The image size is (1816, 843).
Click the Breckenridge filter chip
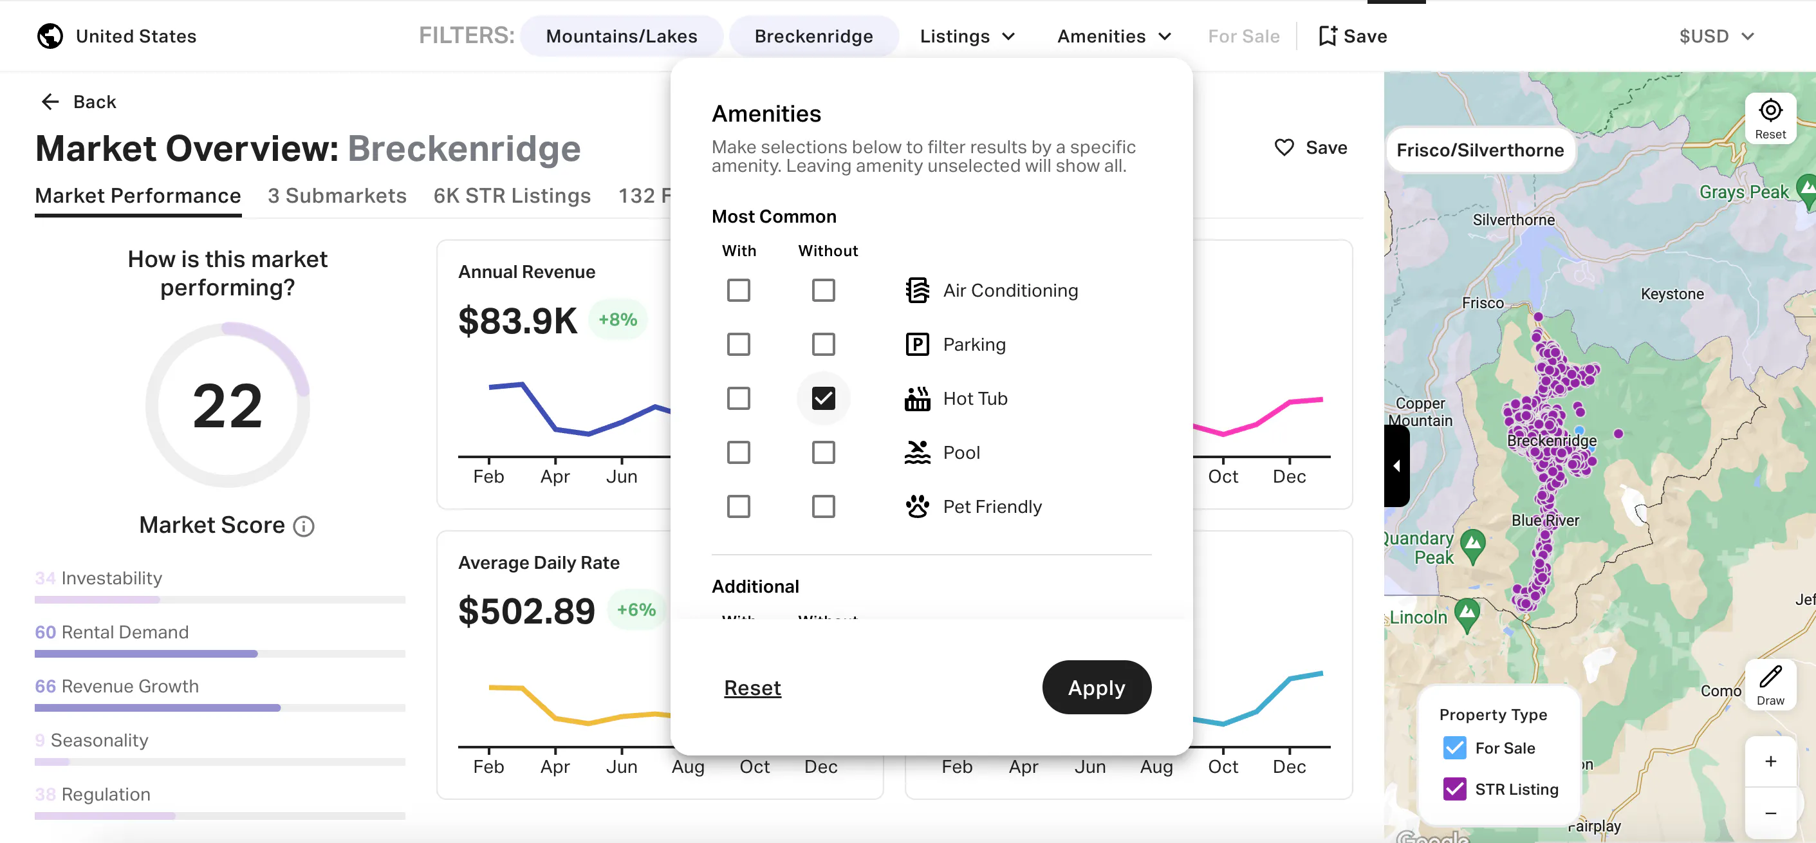click(813, 36)
